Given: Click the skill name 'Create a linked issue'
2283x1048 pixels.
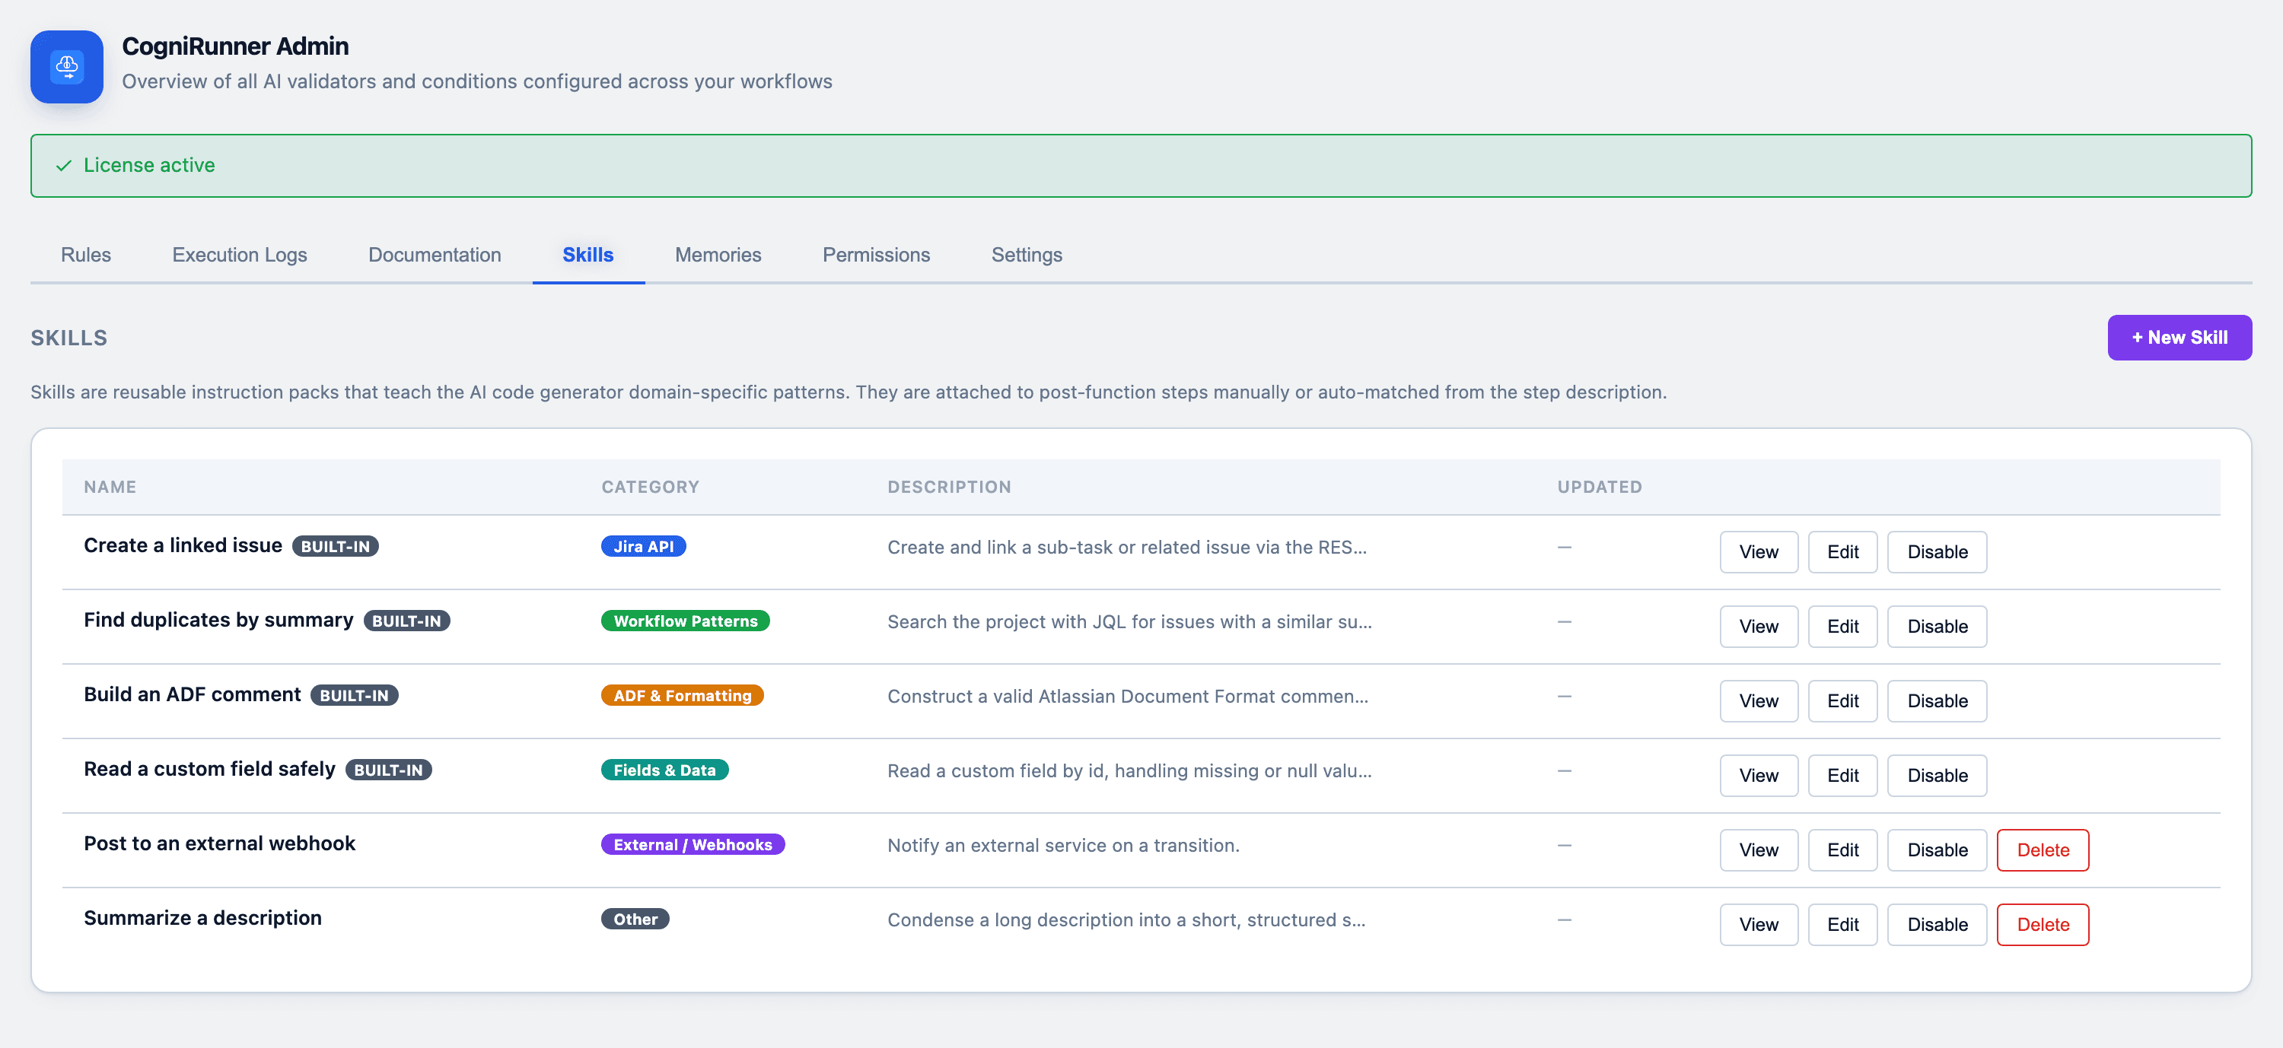Looking at the screenshot, I should click(x=183, y=546).
